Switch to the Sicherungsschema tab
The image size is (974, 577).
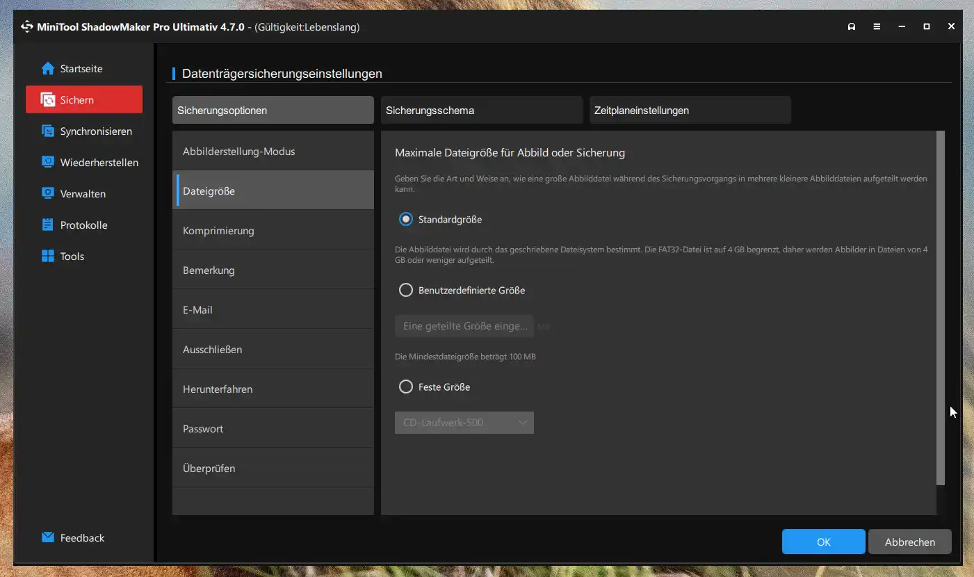pos(482,111)
